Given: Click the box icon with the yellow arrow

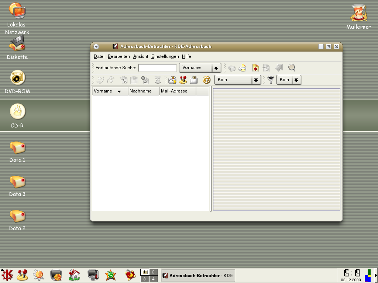Looking at the screenshot, I should (172, 80).
